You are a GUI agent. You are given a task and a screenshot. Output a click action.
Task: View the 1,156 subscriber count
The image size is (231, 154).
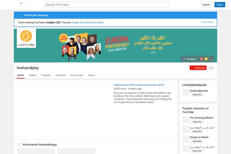tap(210, 68)
